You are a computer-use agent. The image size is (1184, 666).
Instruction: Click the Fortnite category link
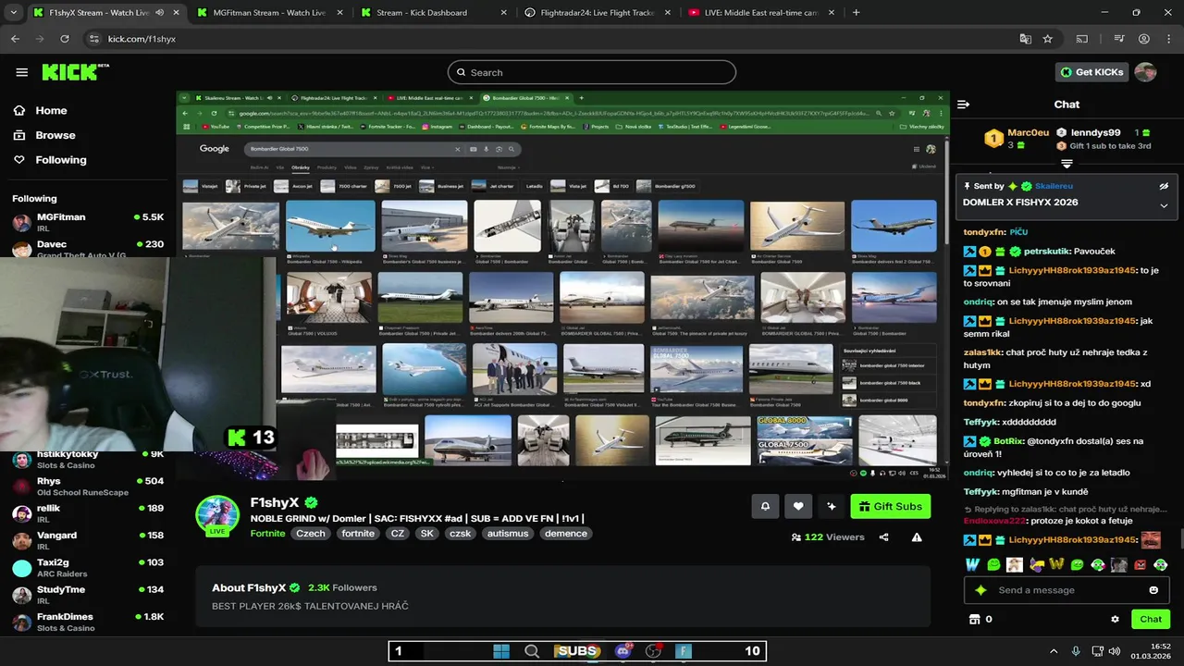267,534
